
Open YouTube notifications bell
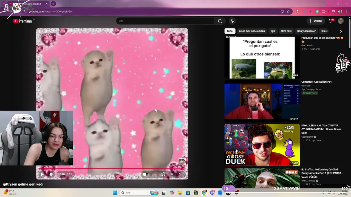(331, 21)
